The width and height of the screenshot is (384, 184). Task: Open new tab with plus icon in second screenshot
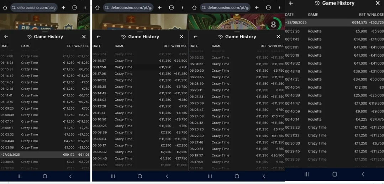[160, 7]
